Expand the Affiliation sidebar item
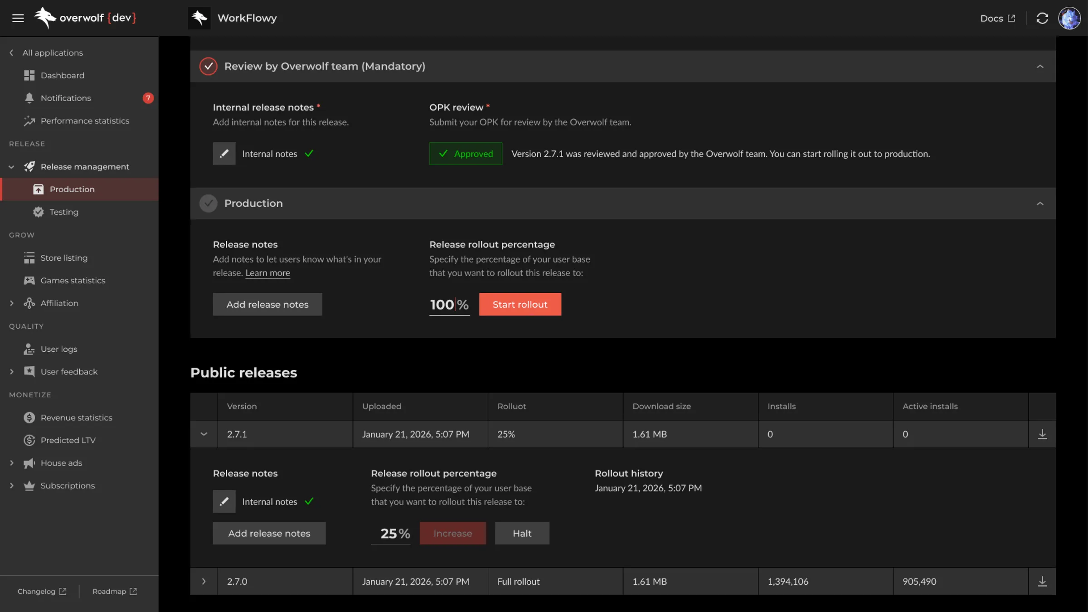 coord(11,303)
